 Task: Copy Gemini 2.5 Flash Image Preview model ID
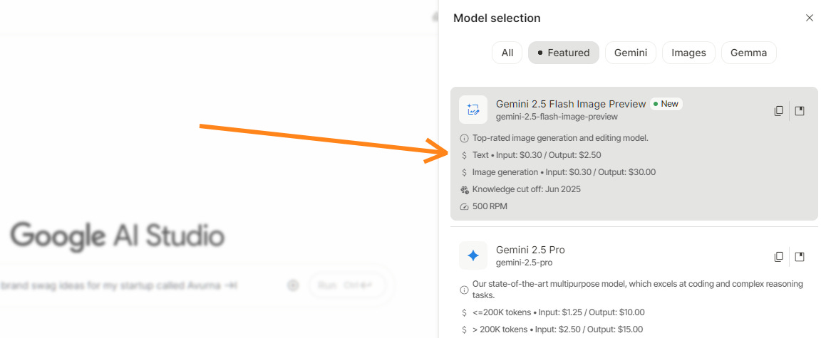click(778, 111)
